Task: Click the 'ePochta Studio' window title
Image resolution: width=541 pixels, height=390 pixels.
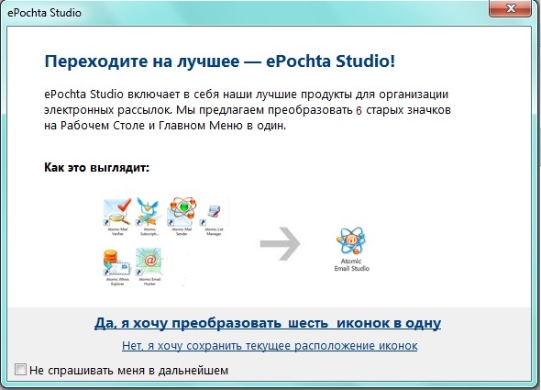Action: [x=45, y=13]
